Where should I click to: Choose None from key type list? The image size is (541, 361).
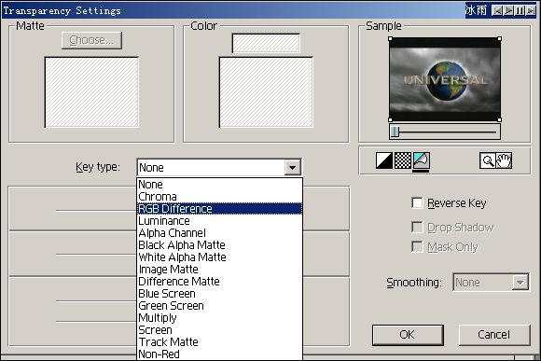pyautogui.click(x=219, y=185)
